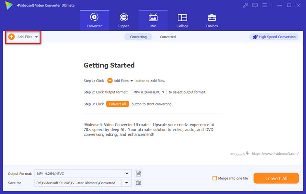Switch to the Collage tab

click(x=183, y=20)
